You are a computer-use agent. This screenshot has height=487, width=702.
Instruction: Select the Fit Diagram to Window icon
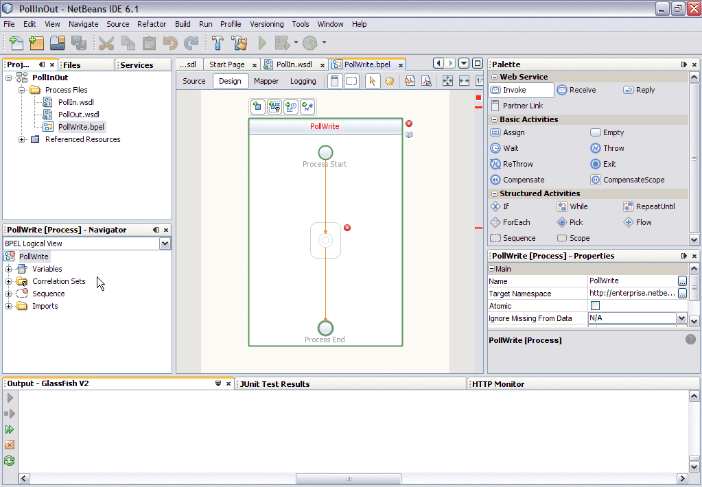tap(447, 80)
